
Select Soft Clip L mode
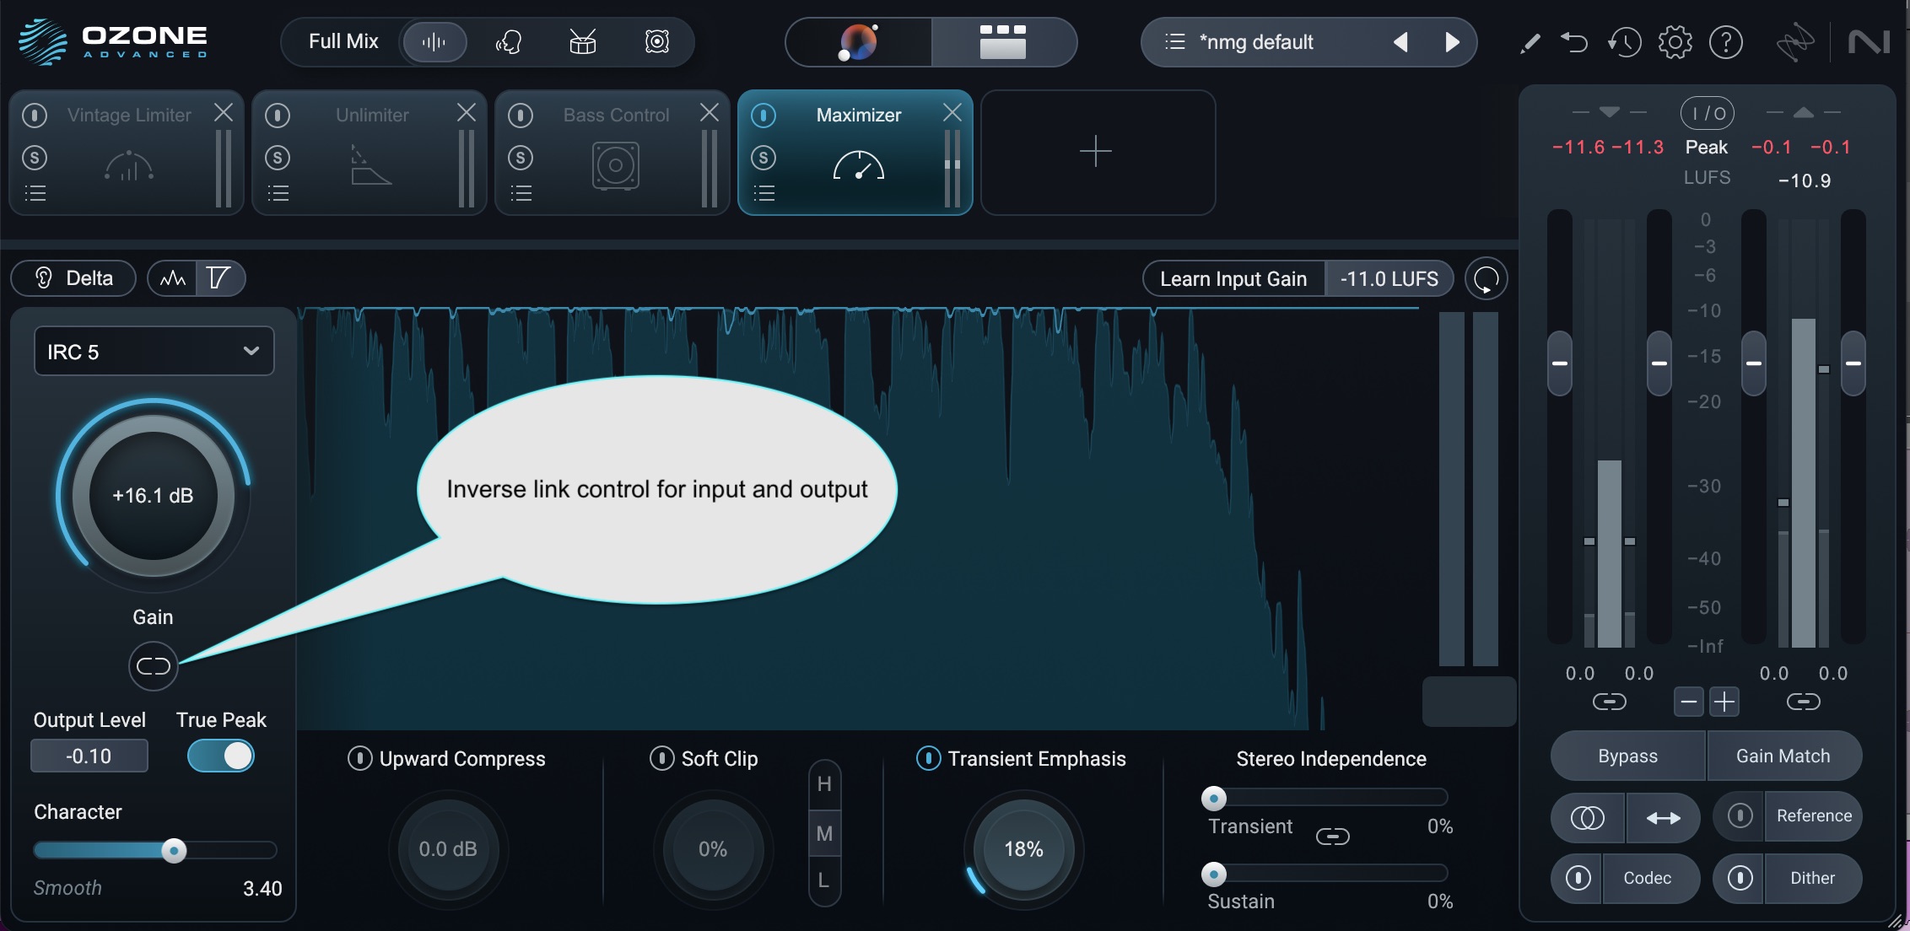point(824,881)
